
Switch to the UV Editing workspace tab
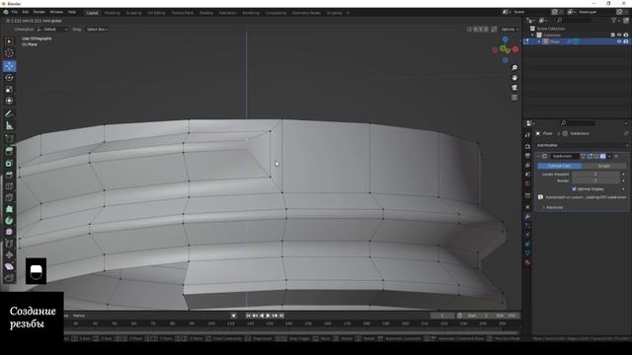coord(156,13)
